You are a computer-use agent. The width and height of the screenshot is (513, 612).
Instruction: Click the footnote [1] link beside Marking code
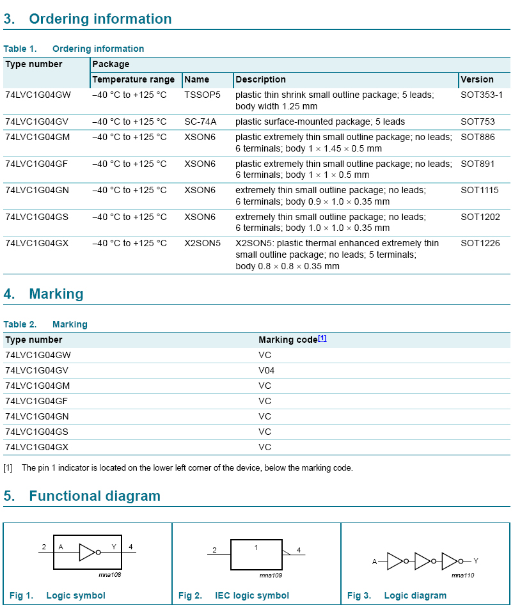pos(322,338)
